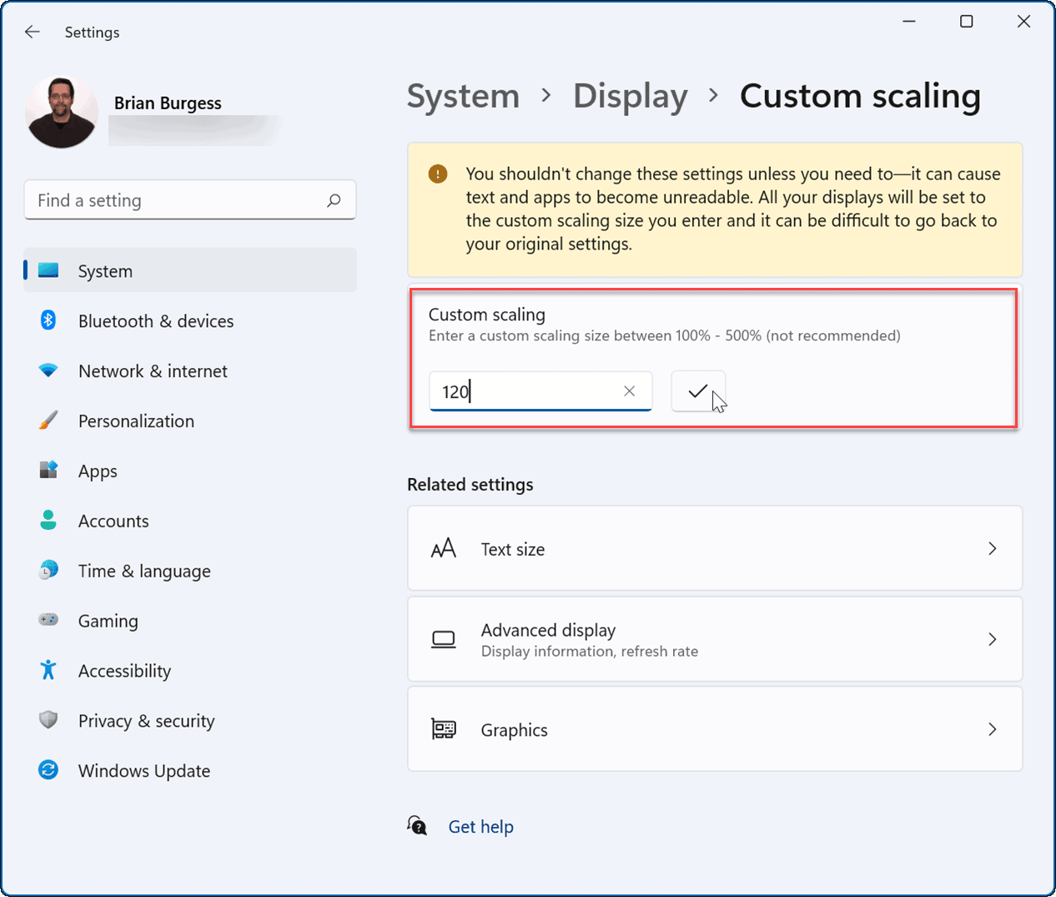
Task: Click the Gaming controller icon
Action: (x=48, y=621)
